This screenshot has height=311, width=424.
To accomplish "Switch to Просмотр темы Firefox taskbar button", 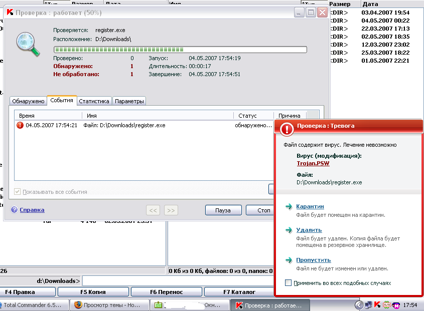I will (109, 305).
